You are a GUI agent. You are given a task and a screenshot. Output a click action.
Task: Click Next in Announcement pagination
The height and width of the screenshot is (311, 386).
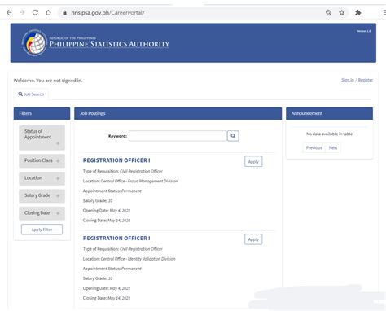point(333,148)
